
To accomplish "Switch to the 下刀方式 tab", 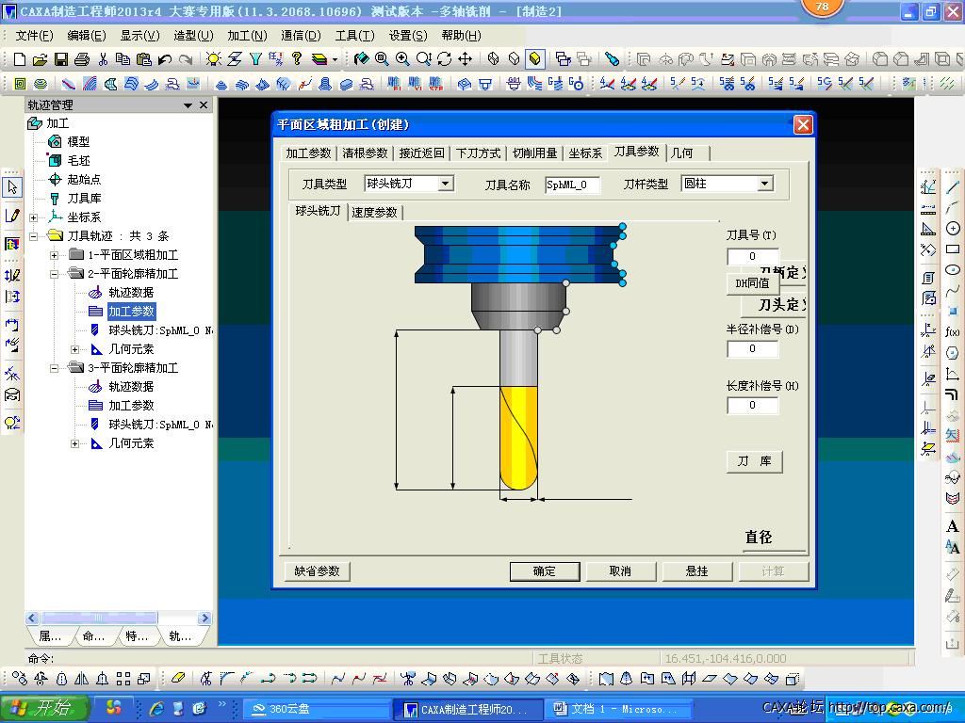I will [x=478, y=153].
